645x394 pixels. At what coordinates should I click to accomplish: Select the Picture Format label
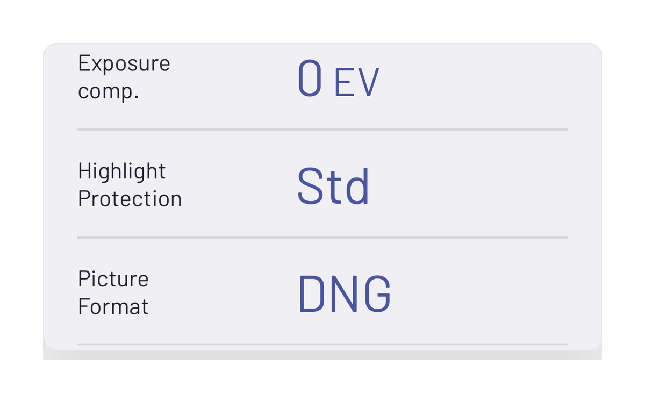[x=113, y=292]
